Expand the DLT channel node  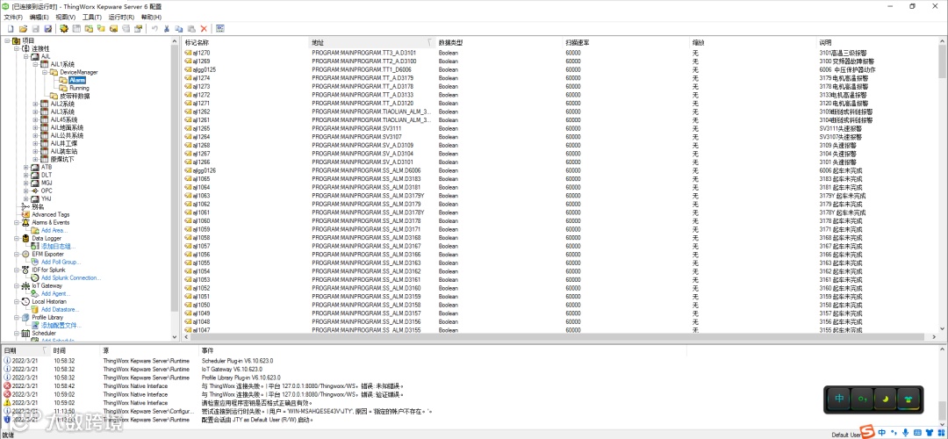[26, 175]
